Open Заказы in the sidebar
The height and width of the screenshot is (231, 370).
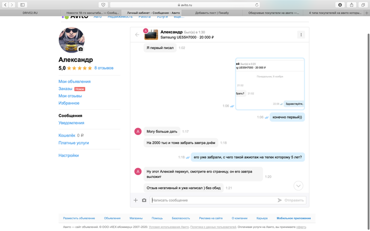pos(66,89)
